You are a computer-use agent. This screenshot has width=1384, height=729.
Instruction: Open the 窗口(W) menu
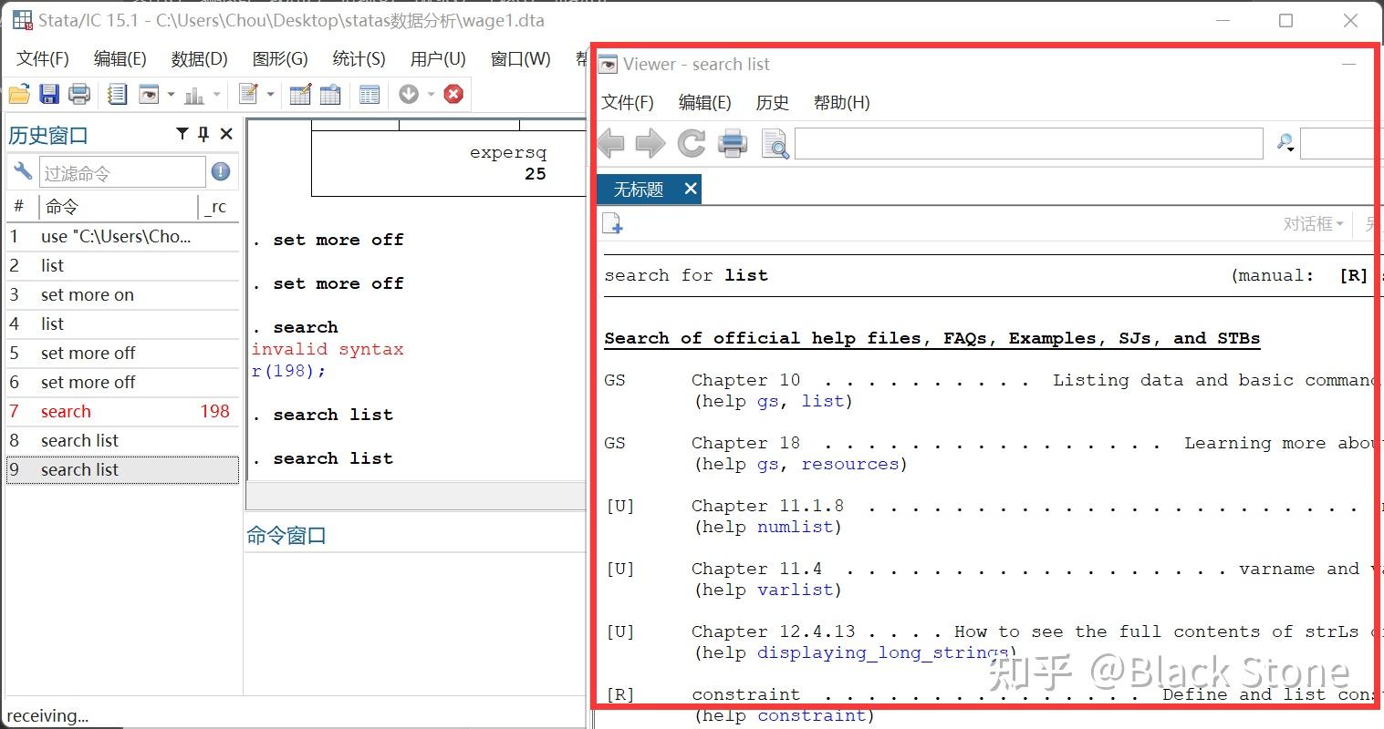521,59
